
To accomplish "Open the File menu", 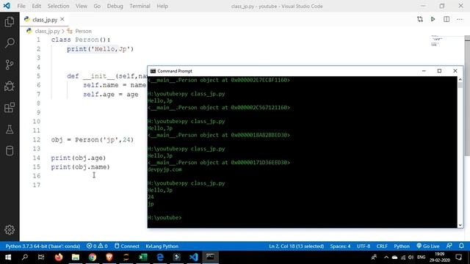I will coord(21,6).
